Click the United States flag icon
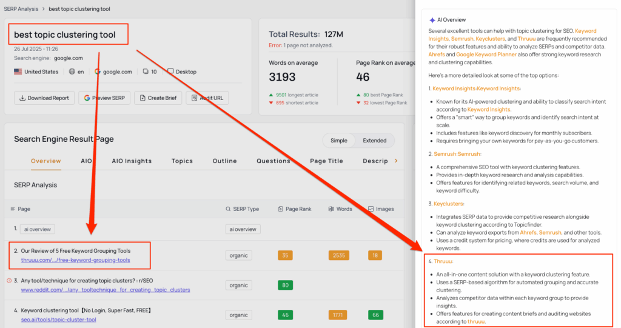The width and height of the screenshot is (621, 328). (18, 72)
